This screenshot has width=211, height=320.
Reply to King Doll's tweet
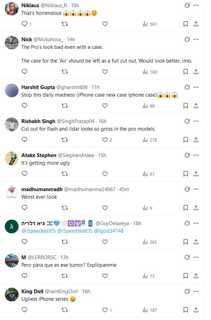tap(25, 310)
